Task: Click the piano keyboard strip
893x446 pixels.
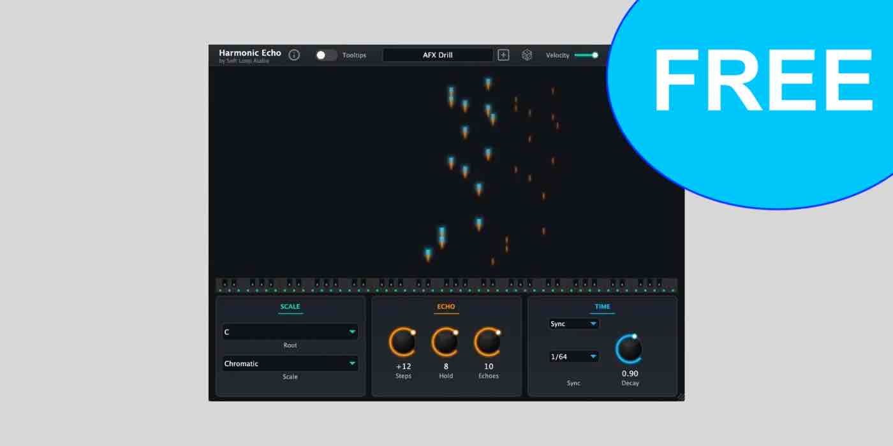Action: coord(446,285)
